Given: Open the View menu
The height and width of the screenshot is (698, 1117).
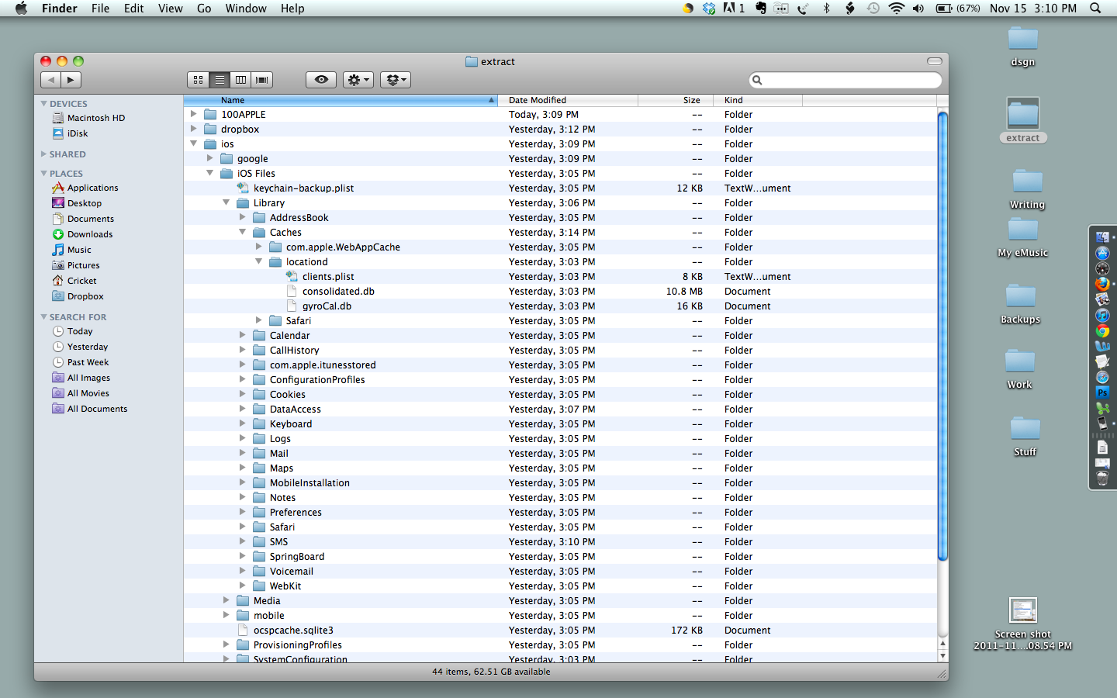Looking at the screenshot, I should (x=170, y=9).
